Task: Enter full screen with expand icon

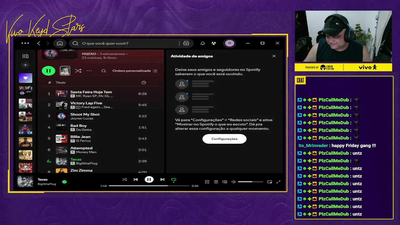Action: coord(278,182)
